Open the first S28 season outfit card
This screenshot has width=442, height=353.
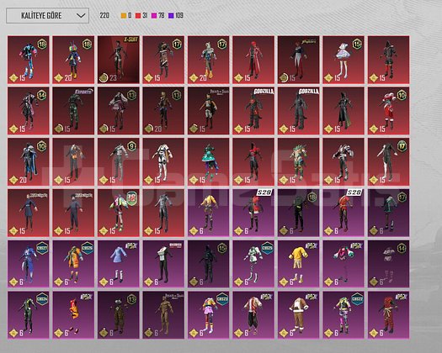pos(253,213)
